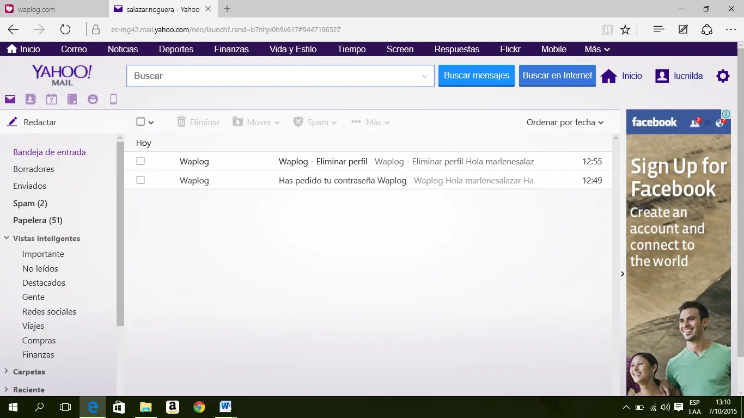Go back with the browser back arrow
Image resolution: width=744 pixels, height=418 pixels.
[x=13, y=29]
